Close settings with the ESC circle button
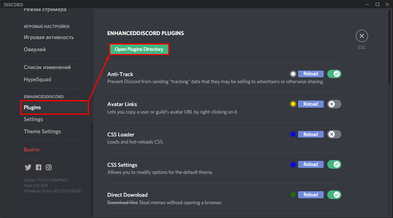 (x=361, y=36)
